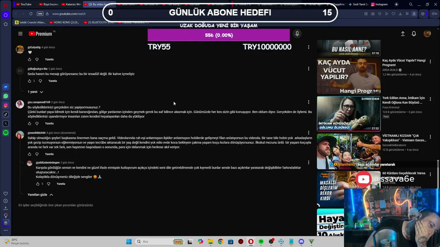Open the YouTube guide hamburger menu
Image resolution: width=440 pixels, height=247 pixels.
(x=20, y=34)
